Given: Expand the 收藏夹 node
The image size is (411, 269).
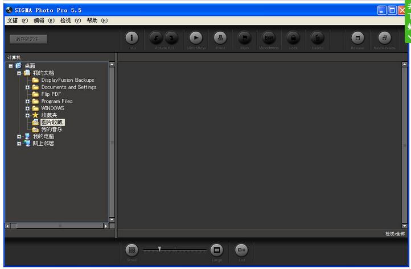Looking at the screenshot, I should click(x=27, y=115).
